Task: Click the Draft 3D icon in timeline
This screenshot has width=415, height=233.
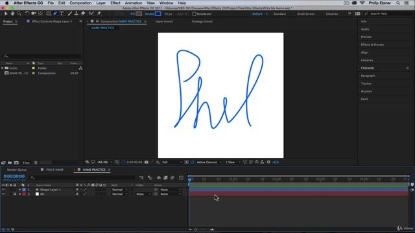Action: click(150, 178)
